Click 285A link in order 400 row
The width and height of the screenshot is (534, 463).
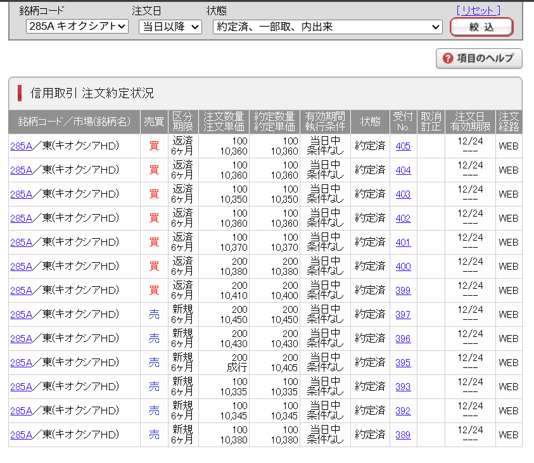(21, 267)
